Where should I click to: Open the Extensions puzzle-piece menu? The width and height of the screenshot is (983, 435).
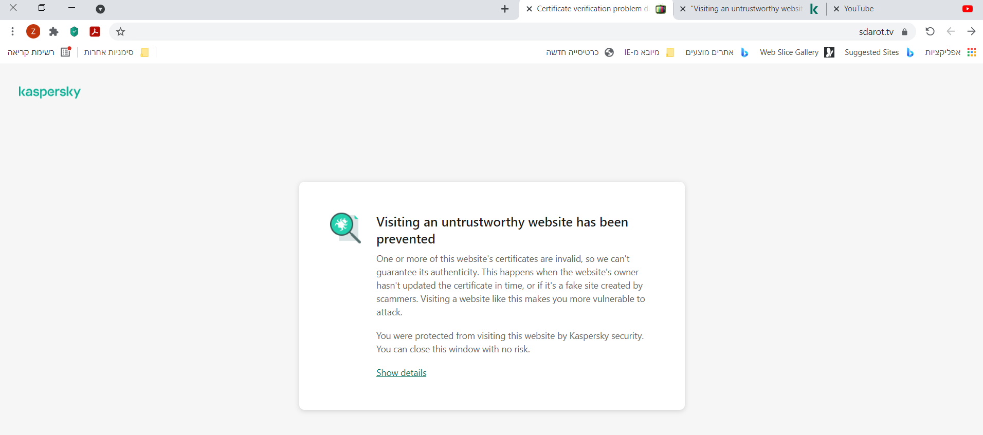[53, 32]
